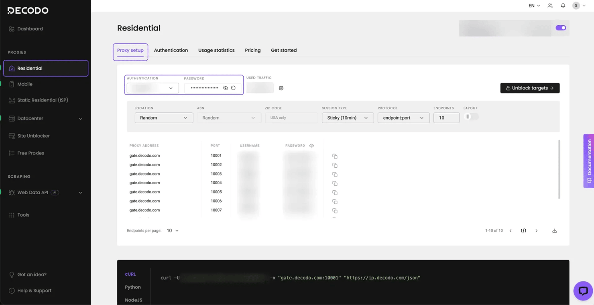Open used traffic settings gear

(x=281, y=88)
